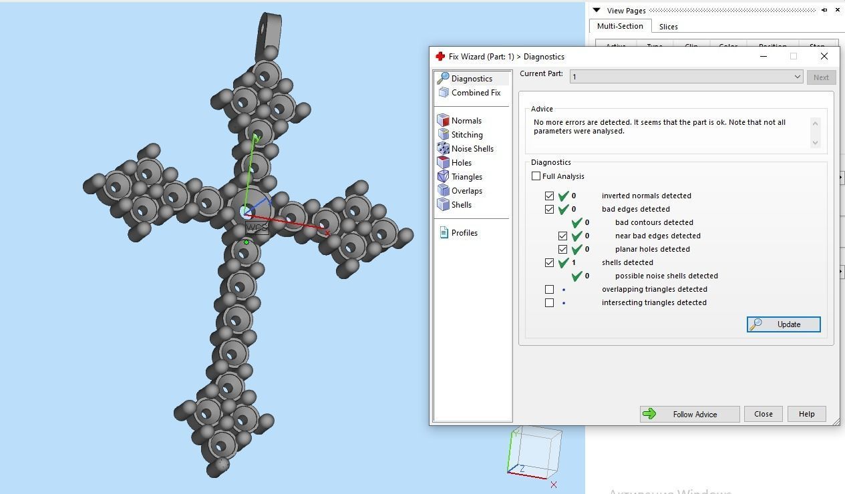The height and width of the screenshot is (494, 845).
Task: Pin the View Pages panel
Action: pos(824,10)
